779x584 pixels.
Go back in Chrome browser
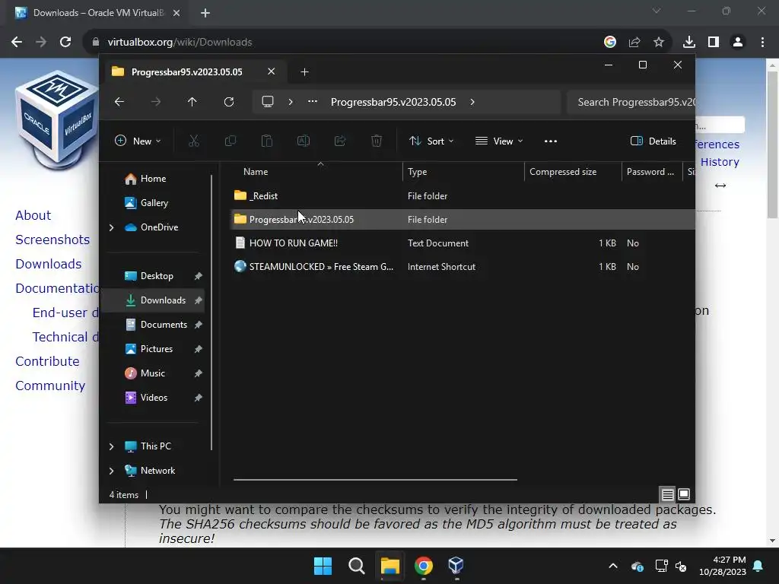(x=17, y=43)
